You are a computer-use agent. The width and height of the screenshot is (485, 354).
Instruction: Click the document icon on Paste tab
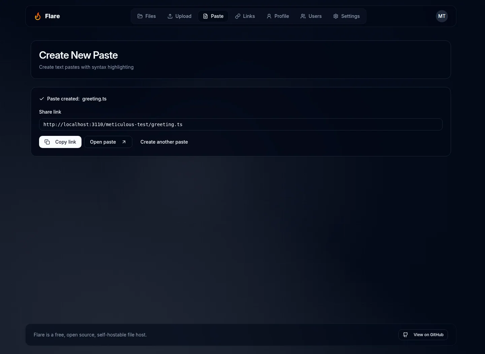pos(205,16)
